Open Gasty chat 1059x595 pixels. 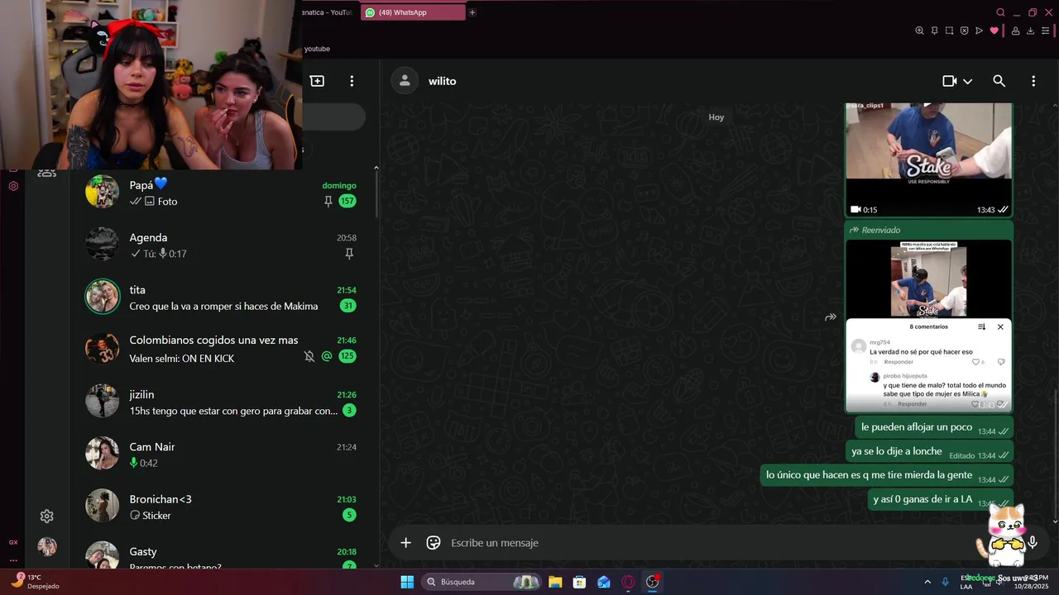pyautogui.click(x=223, y=555)
